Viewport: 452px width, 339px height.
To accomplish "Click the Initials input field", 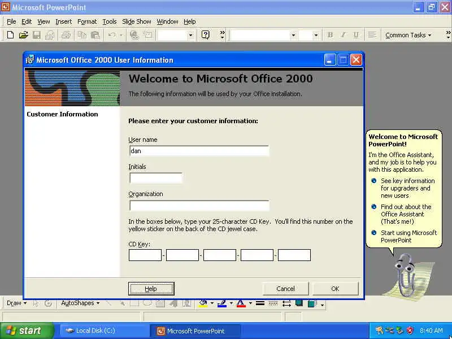I will (156, 178).
